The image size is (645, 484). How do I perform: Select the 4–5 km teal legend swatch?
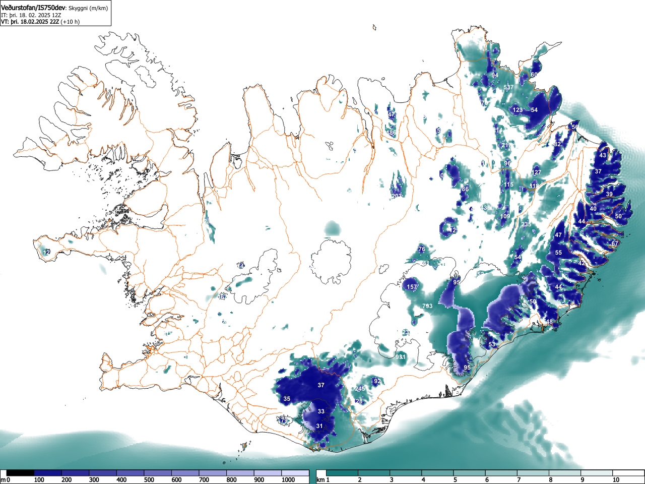[x=438, y=473]
